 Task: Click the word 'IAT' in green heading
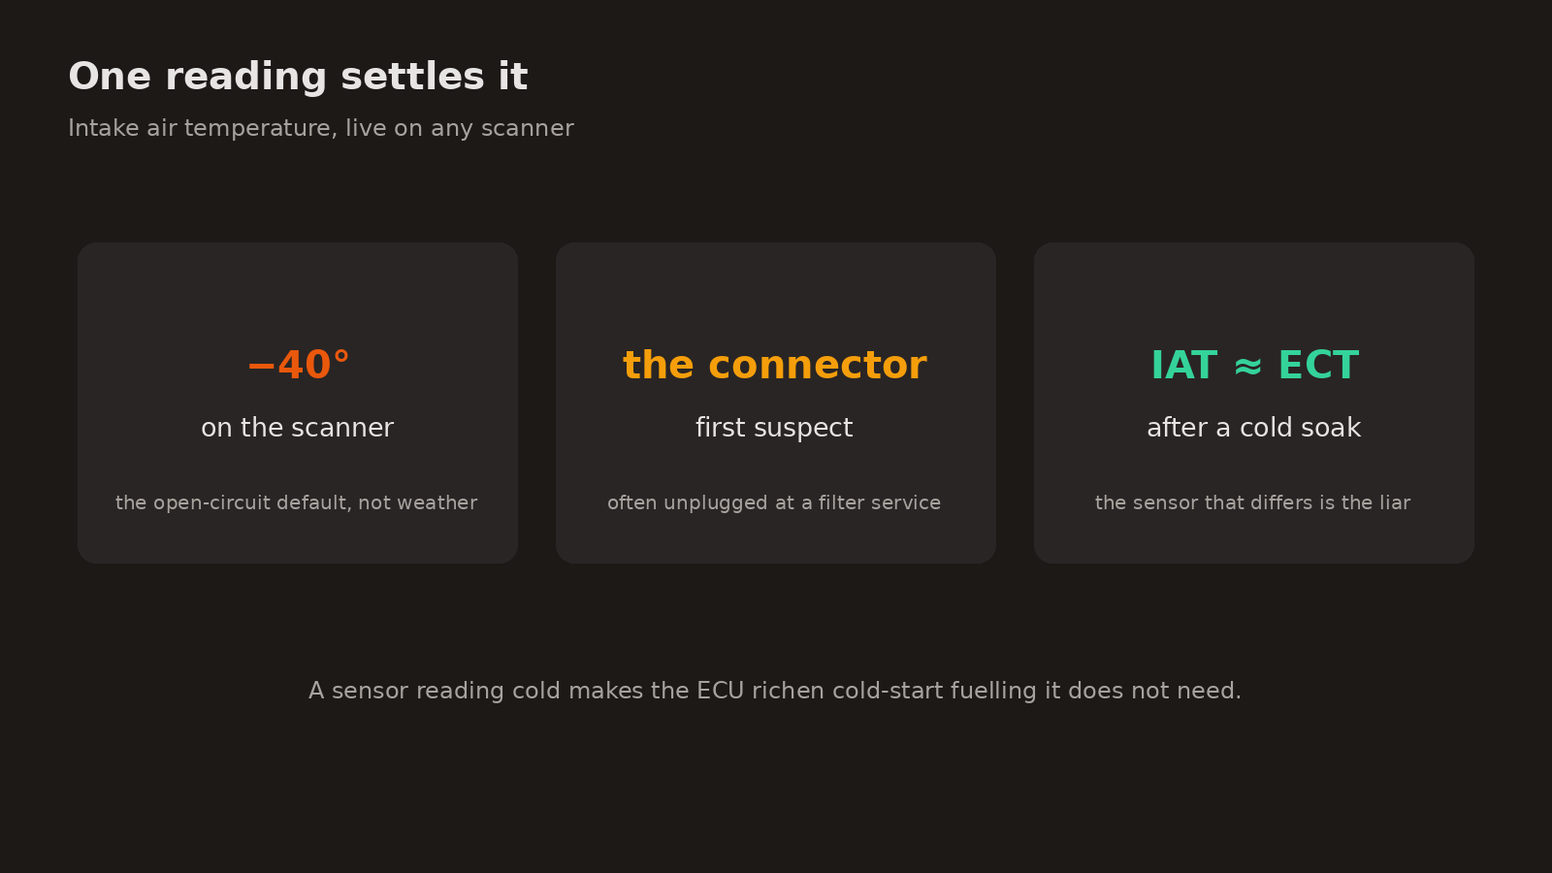click(1183, 366)
